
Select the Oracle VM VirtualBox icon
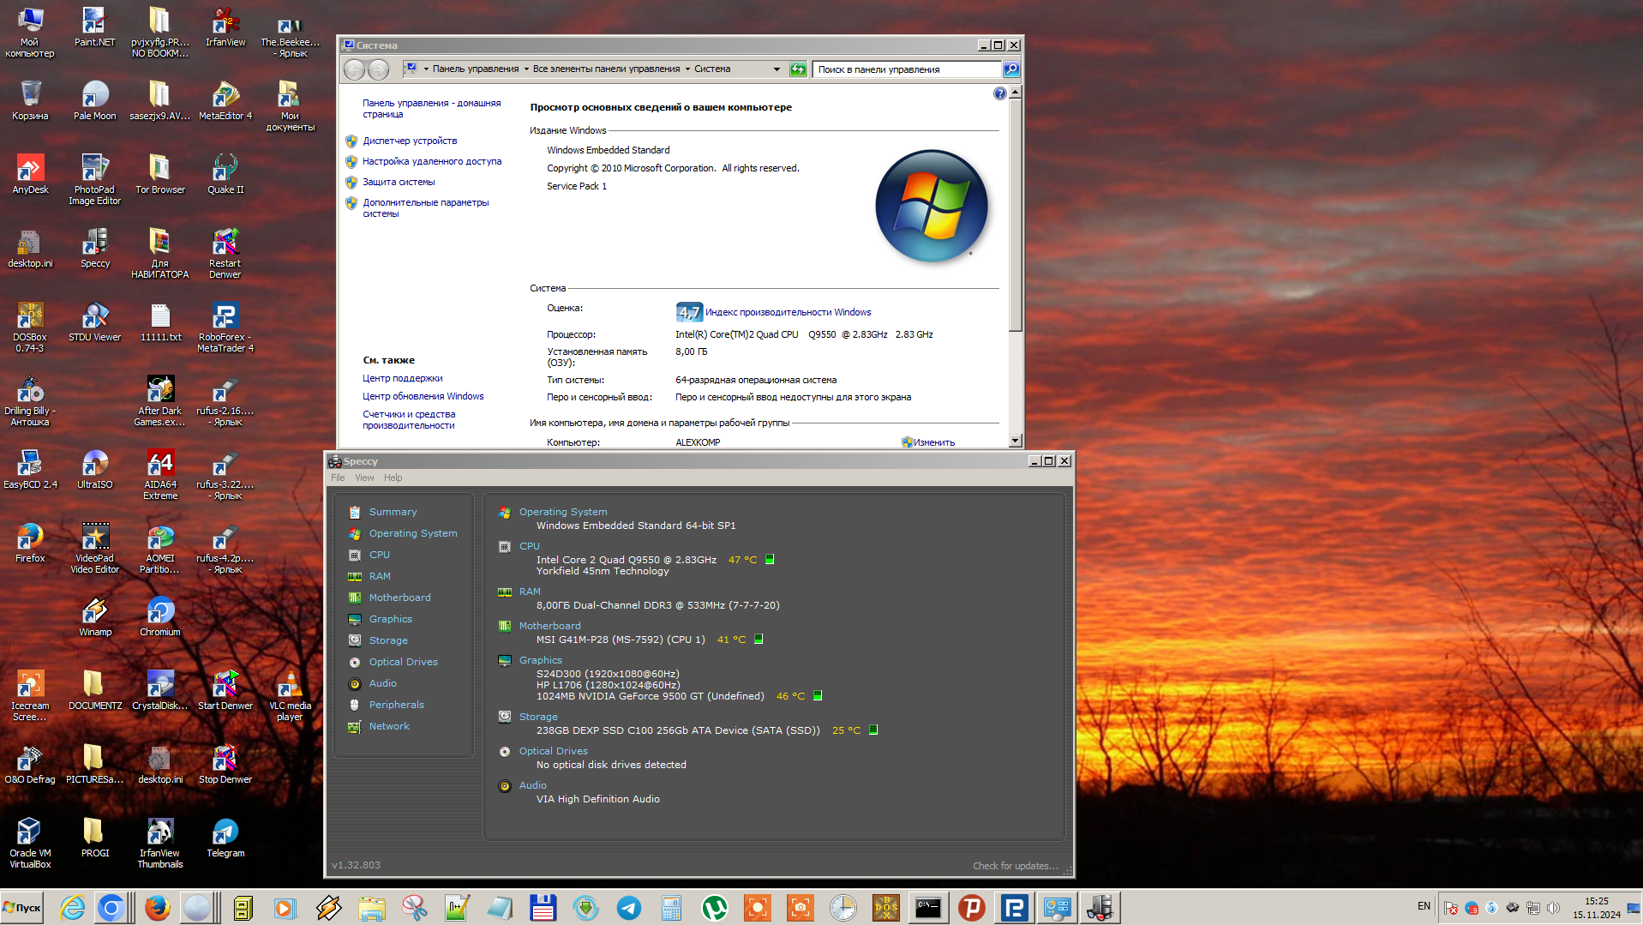(30, 843)
